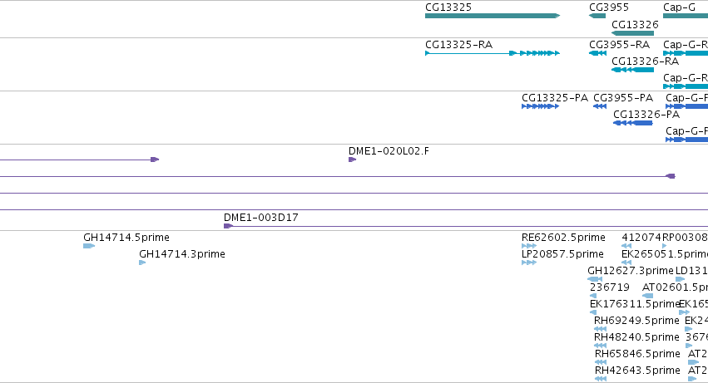Click the CG3955 gene label

[x=609, y=7]
